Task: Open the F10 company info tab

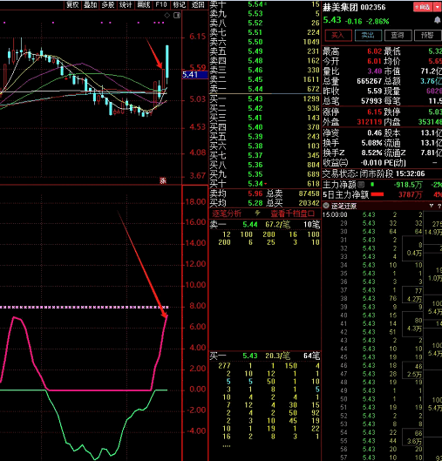Action: point(161,4)
